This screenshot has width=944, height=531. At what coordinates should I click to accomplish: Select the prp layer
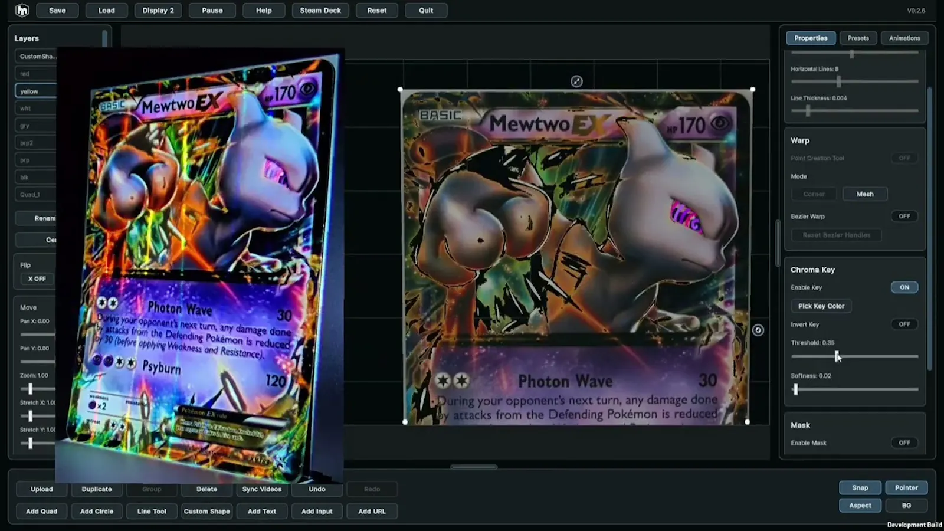tap(37, 160)
